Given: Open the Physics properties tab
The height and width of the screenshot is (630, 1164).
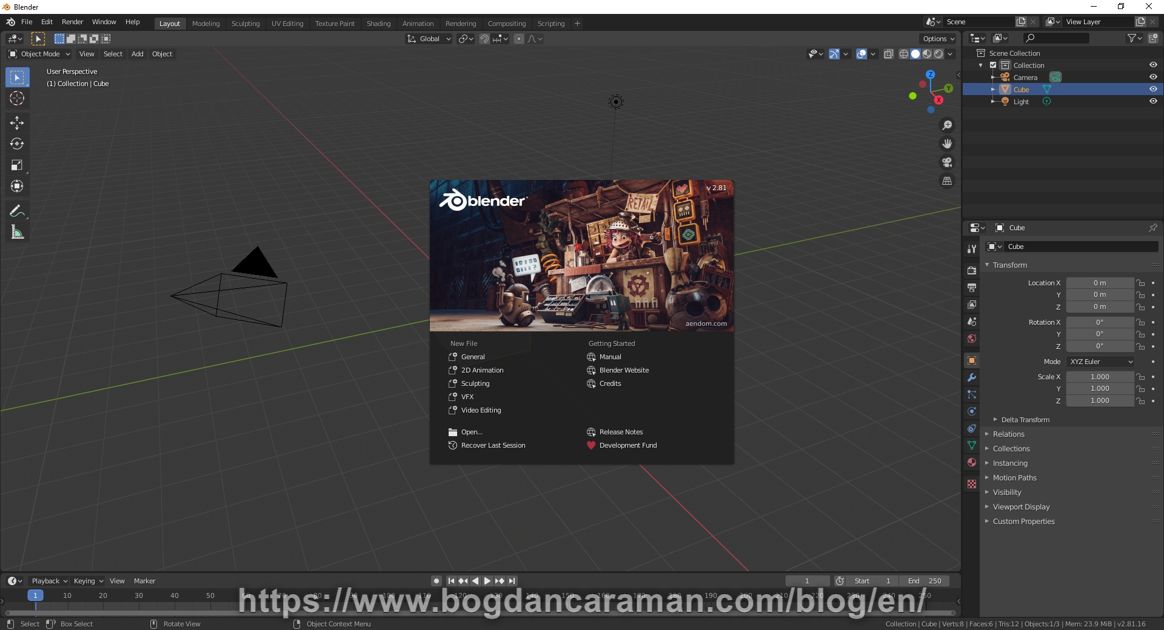Looking at the screenshot, I should click(972, 411).
